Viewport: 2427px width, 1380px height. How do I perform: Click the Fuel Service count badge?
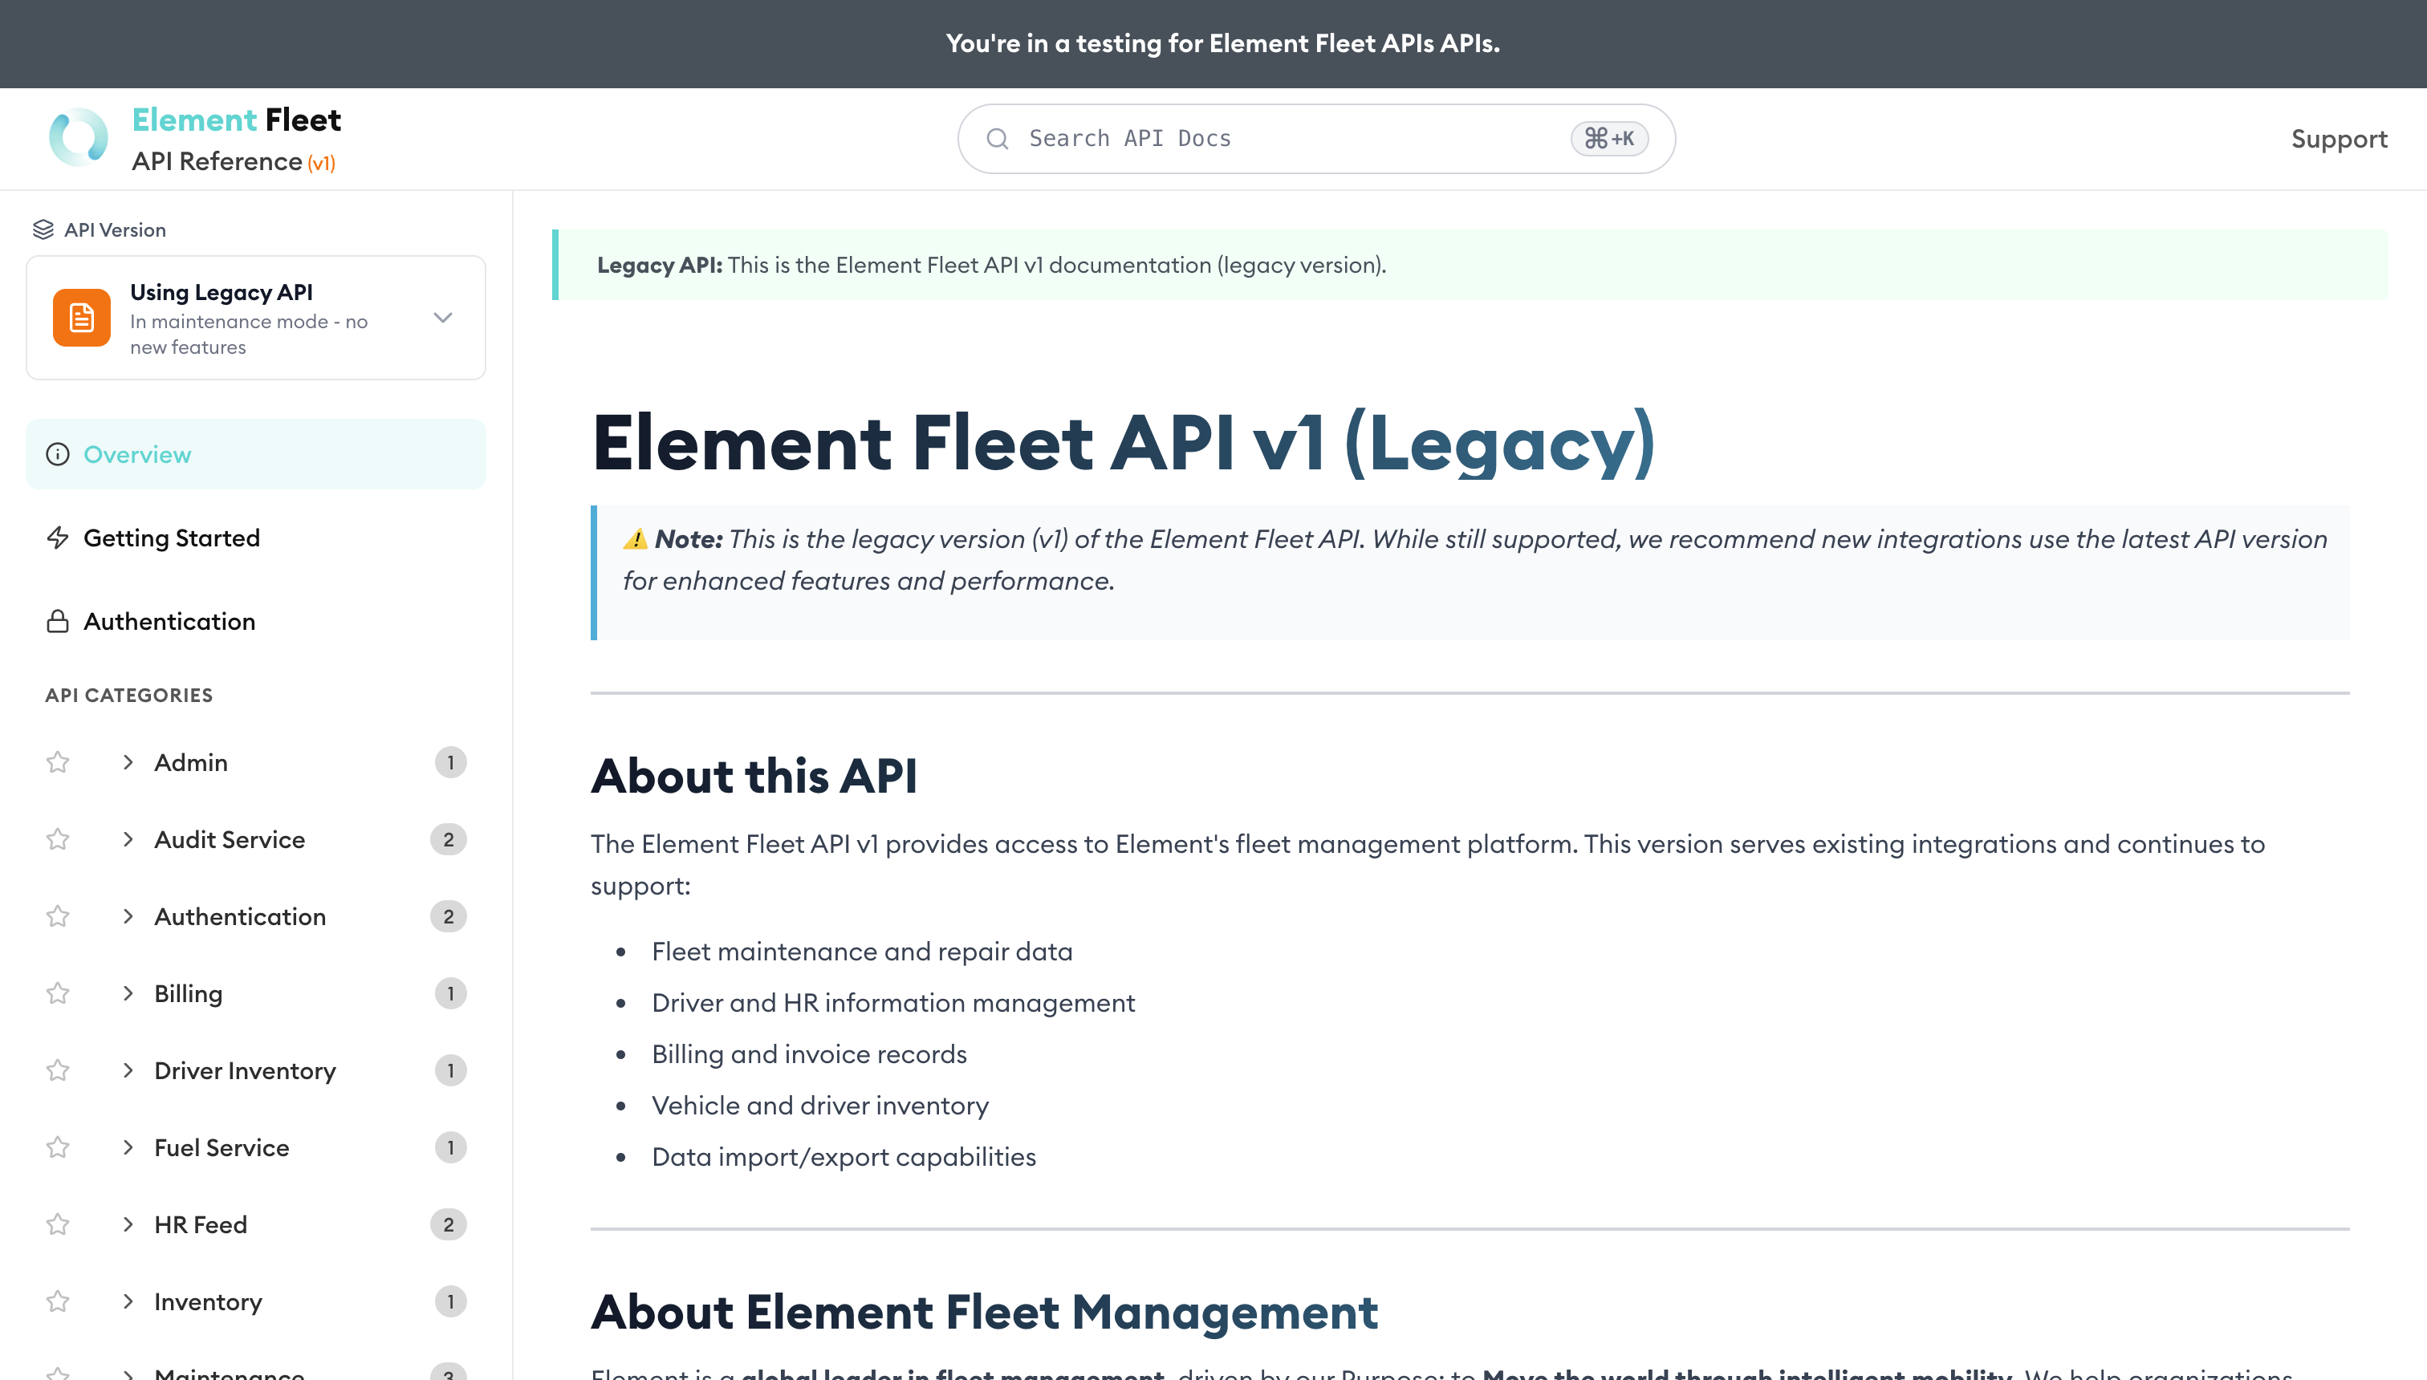tap(450, 1148)
